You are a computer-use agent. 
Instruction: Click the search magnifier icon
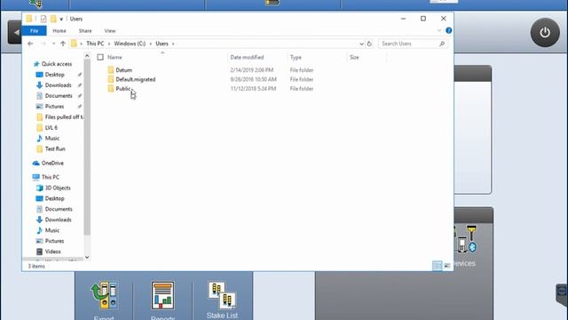(442, 44)
